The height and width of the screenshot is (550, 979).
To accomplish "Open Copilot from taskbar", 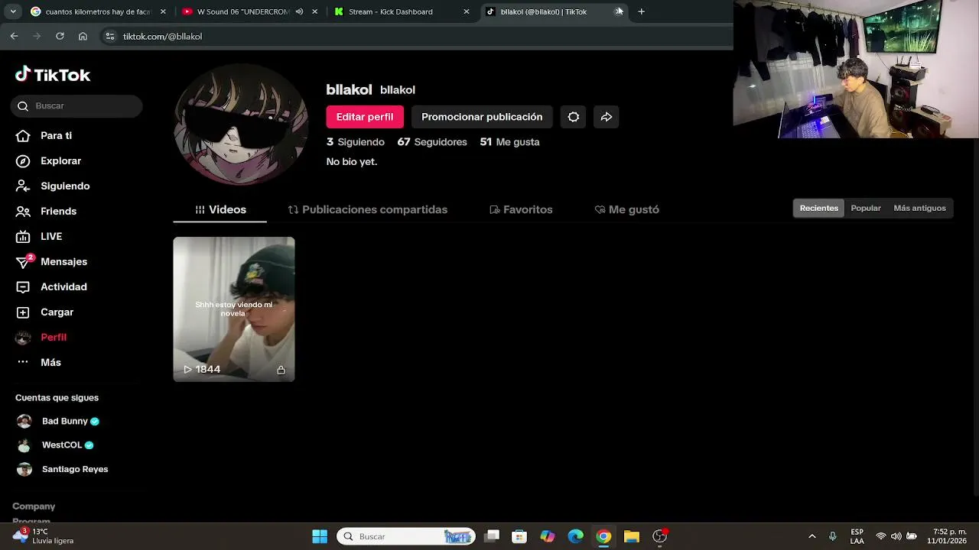I will 548,536.
